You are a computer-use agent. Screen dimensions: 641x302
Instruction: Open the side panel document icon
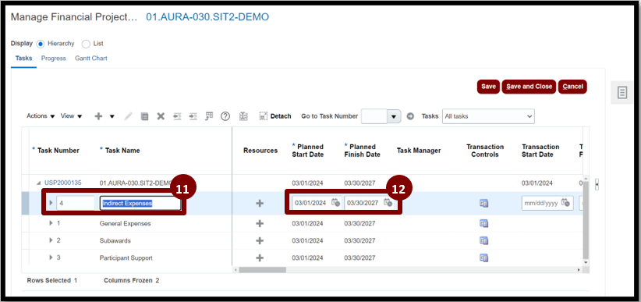click(622, 93)
